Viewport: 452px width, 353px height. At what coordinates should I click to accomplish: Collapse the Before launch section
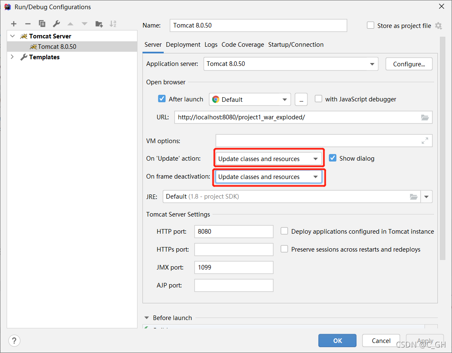point(147,318)
